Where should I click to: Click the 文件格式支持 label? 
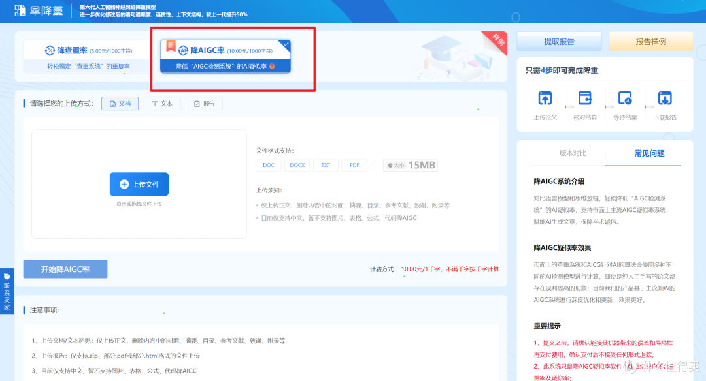pos(275,151)
